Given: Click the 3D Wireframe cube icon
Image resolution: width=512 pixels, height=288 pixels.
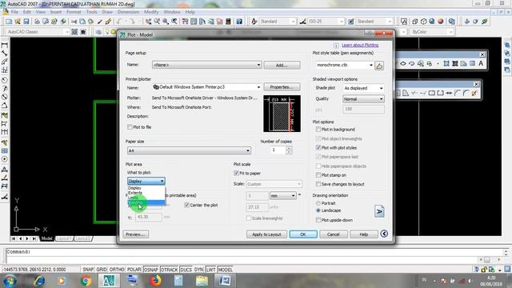Looking at the screenshot, I should [415, 22].
